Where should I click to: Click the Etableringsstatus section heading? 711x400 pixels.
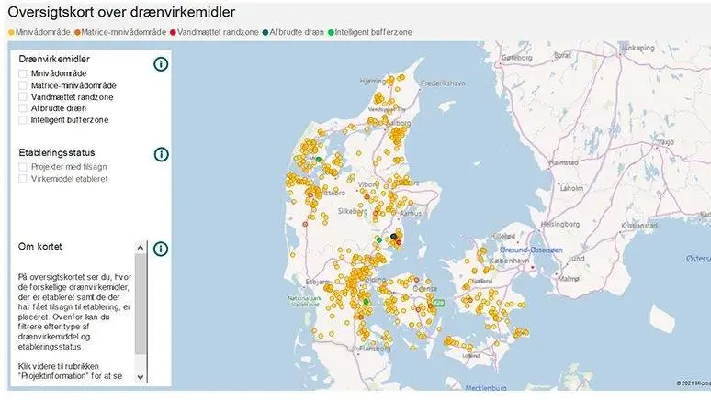57,152
